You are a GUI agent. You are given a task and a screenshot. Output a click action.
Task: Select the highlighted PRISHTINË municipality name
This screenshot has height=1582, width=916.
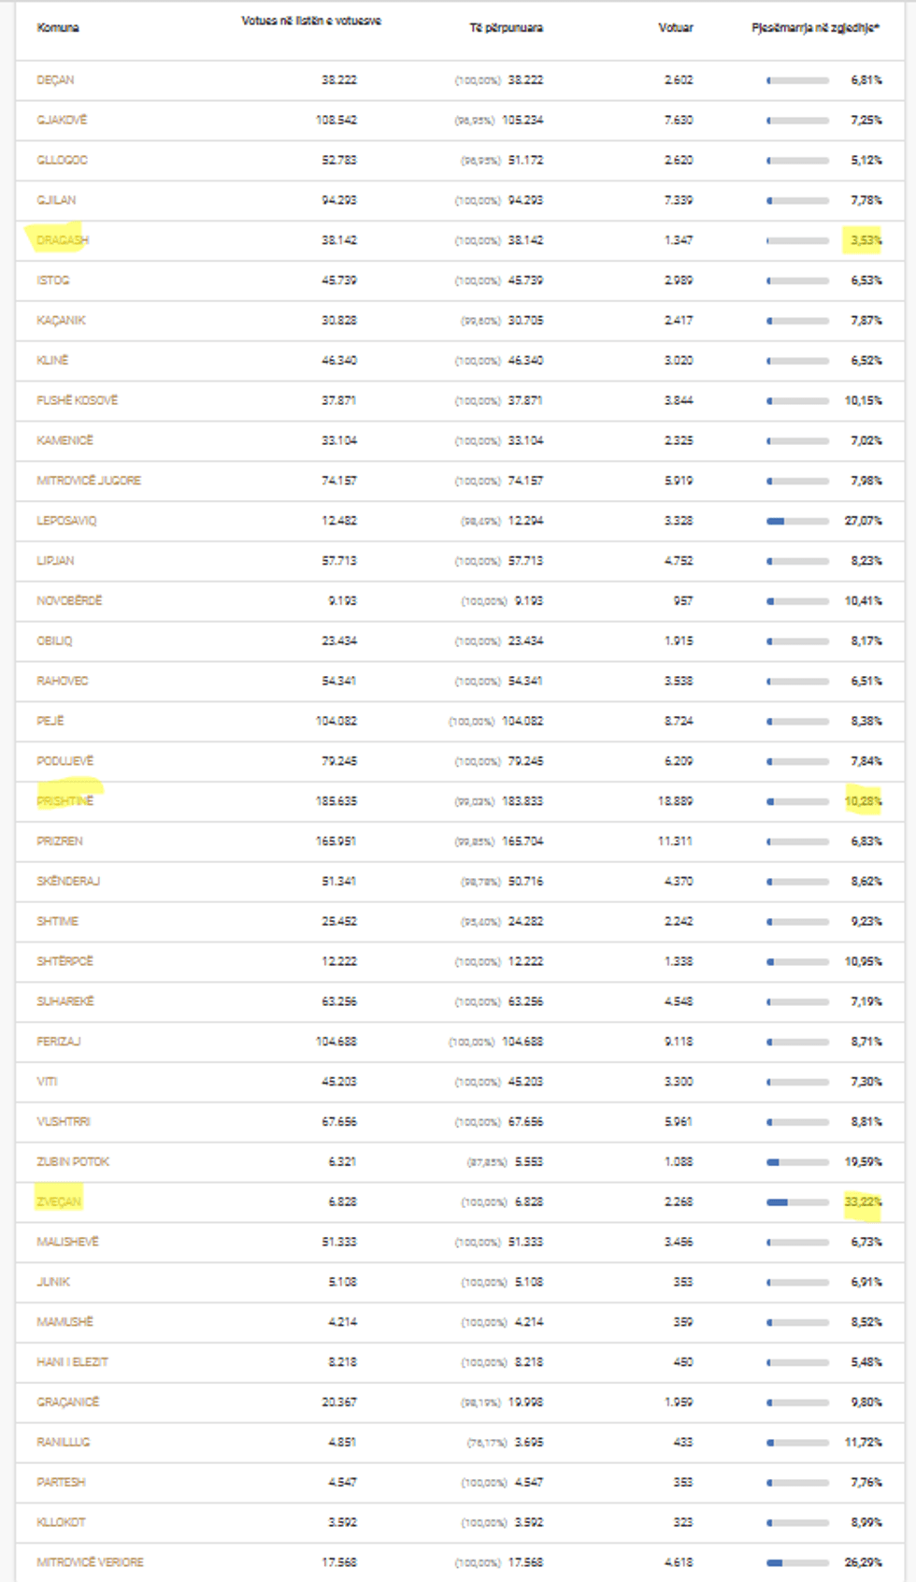[x=65, y=801]
